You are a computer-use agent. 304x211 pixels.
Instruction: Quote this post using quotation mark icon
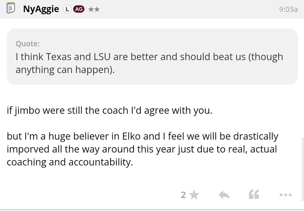(x=254, y=195)
